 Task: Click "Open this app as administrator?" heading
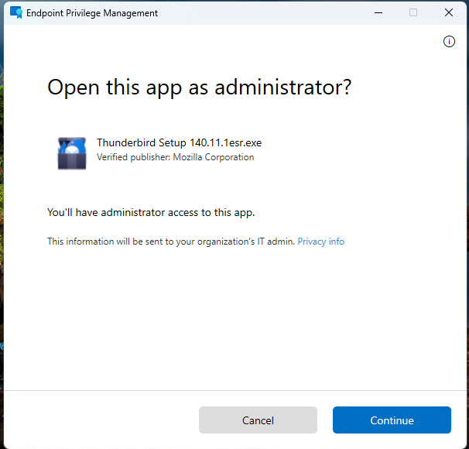pos(199,87)
